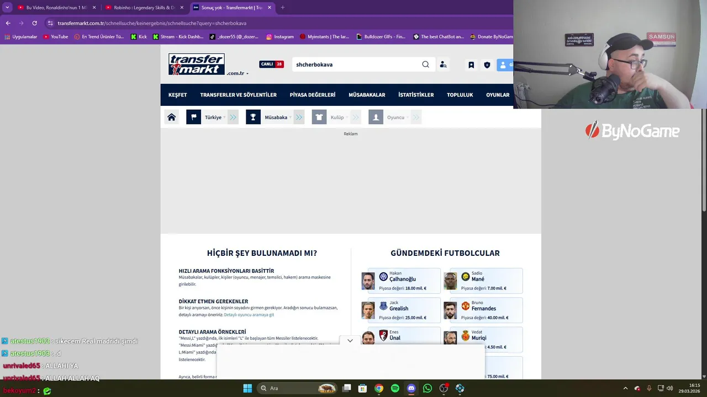The height and width of the screenshot is (397, 707).
Task: Click the double arrow after Türkiye
Action: point(233,117)
